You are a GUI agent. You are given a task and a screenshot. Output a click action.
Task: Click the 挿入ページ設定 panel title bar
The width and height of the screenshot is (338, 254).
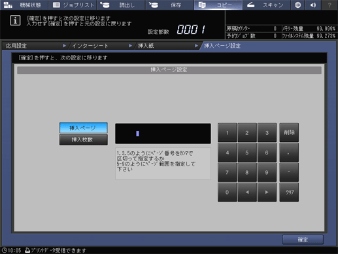point(169,70)
